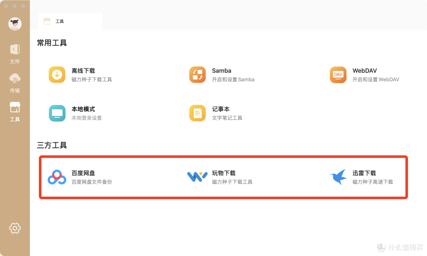
Task: Click the 迅雷下载 bird icon
Action: pos(338,177)
